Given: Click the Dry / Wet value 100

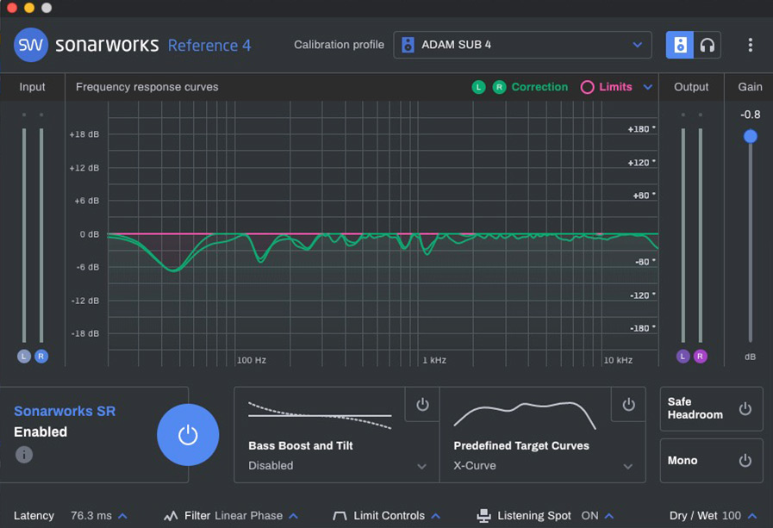Looking at the screenshot, I should pos(732,516).
